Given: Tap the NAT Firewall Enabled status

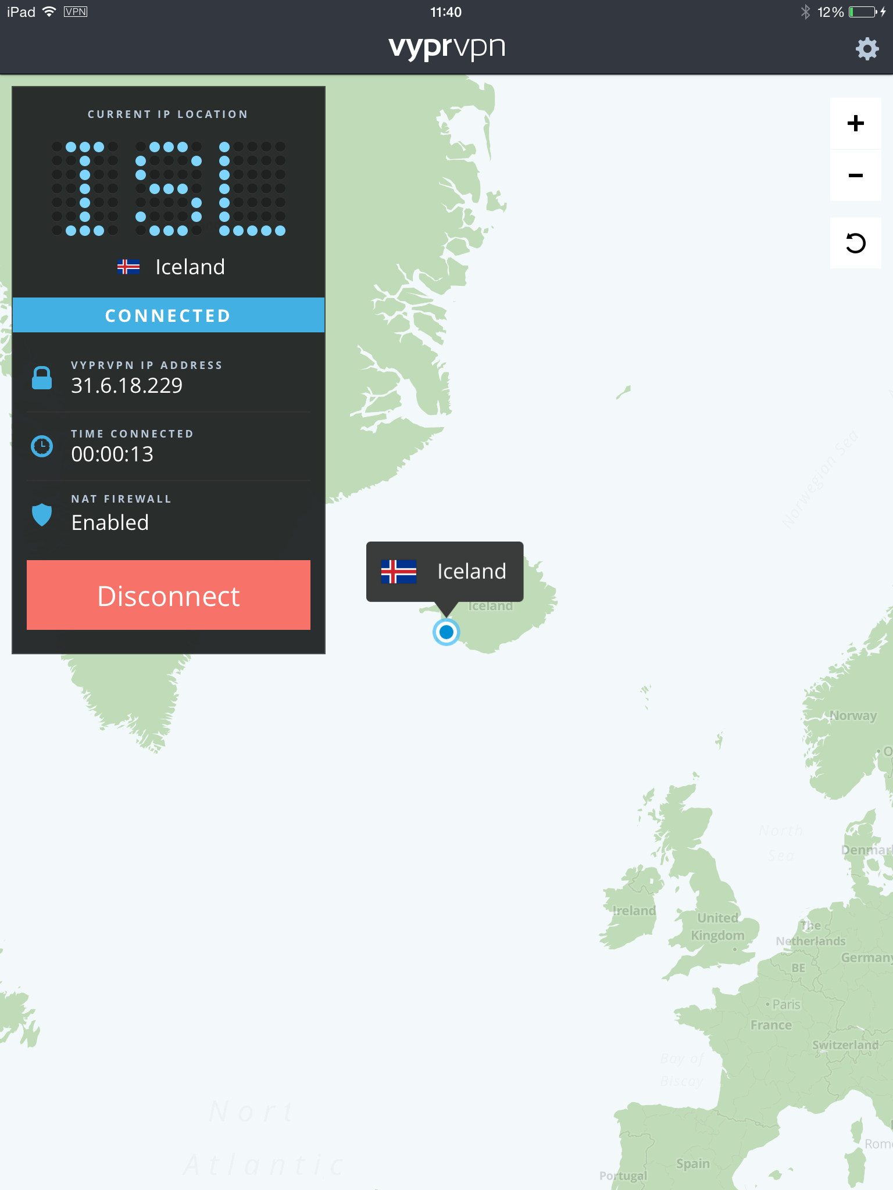Looking at the screenshot, I should 110,522.
